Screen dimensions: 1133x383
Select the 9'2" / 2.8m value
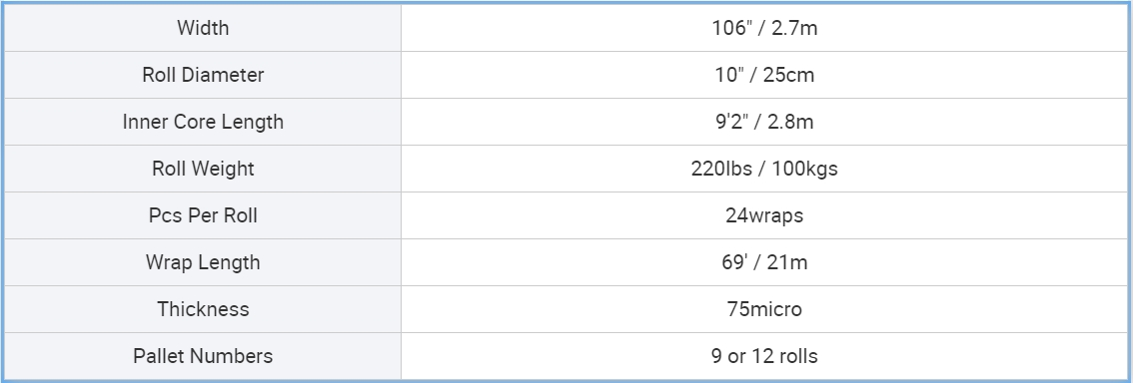pyautogui.click(x=764, y=122)
